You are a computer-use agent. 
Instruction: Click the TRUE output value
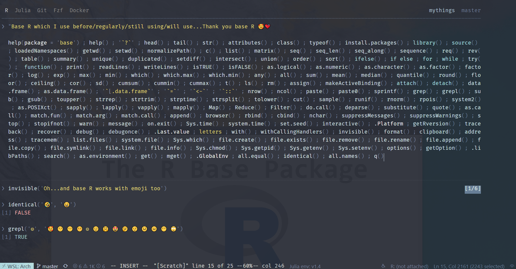point(21,237)
